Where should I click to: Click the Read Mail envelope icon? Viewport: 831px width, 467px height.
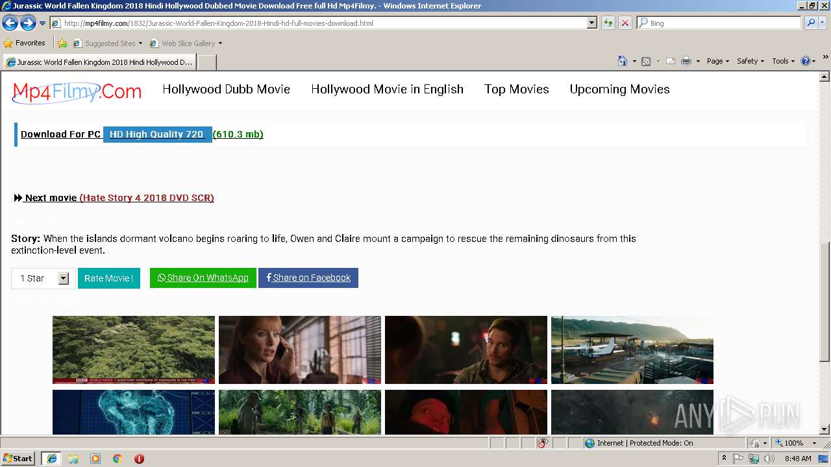[671, 61]
